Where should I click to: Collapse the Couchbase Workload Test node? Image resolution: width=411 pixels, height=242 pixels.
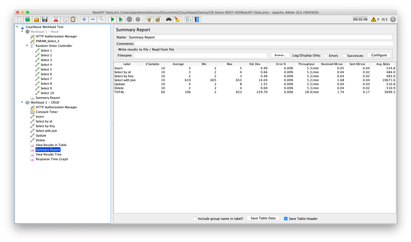pos(17,27)
